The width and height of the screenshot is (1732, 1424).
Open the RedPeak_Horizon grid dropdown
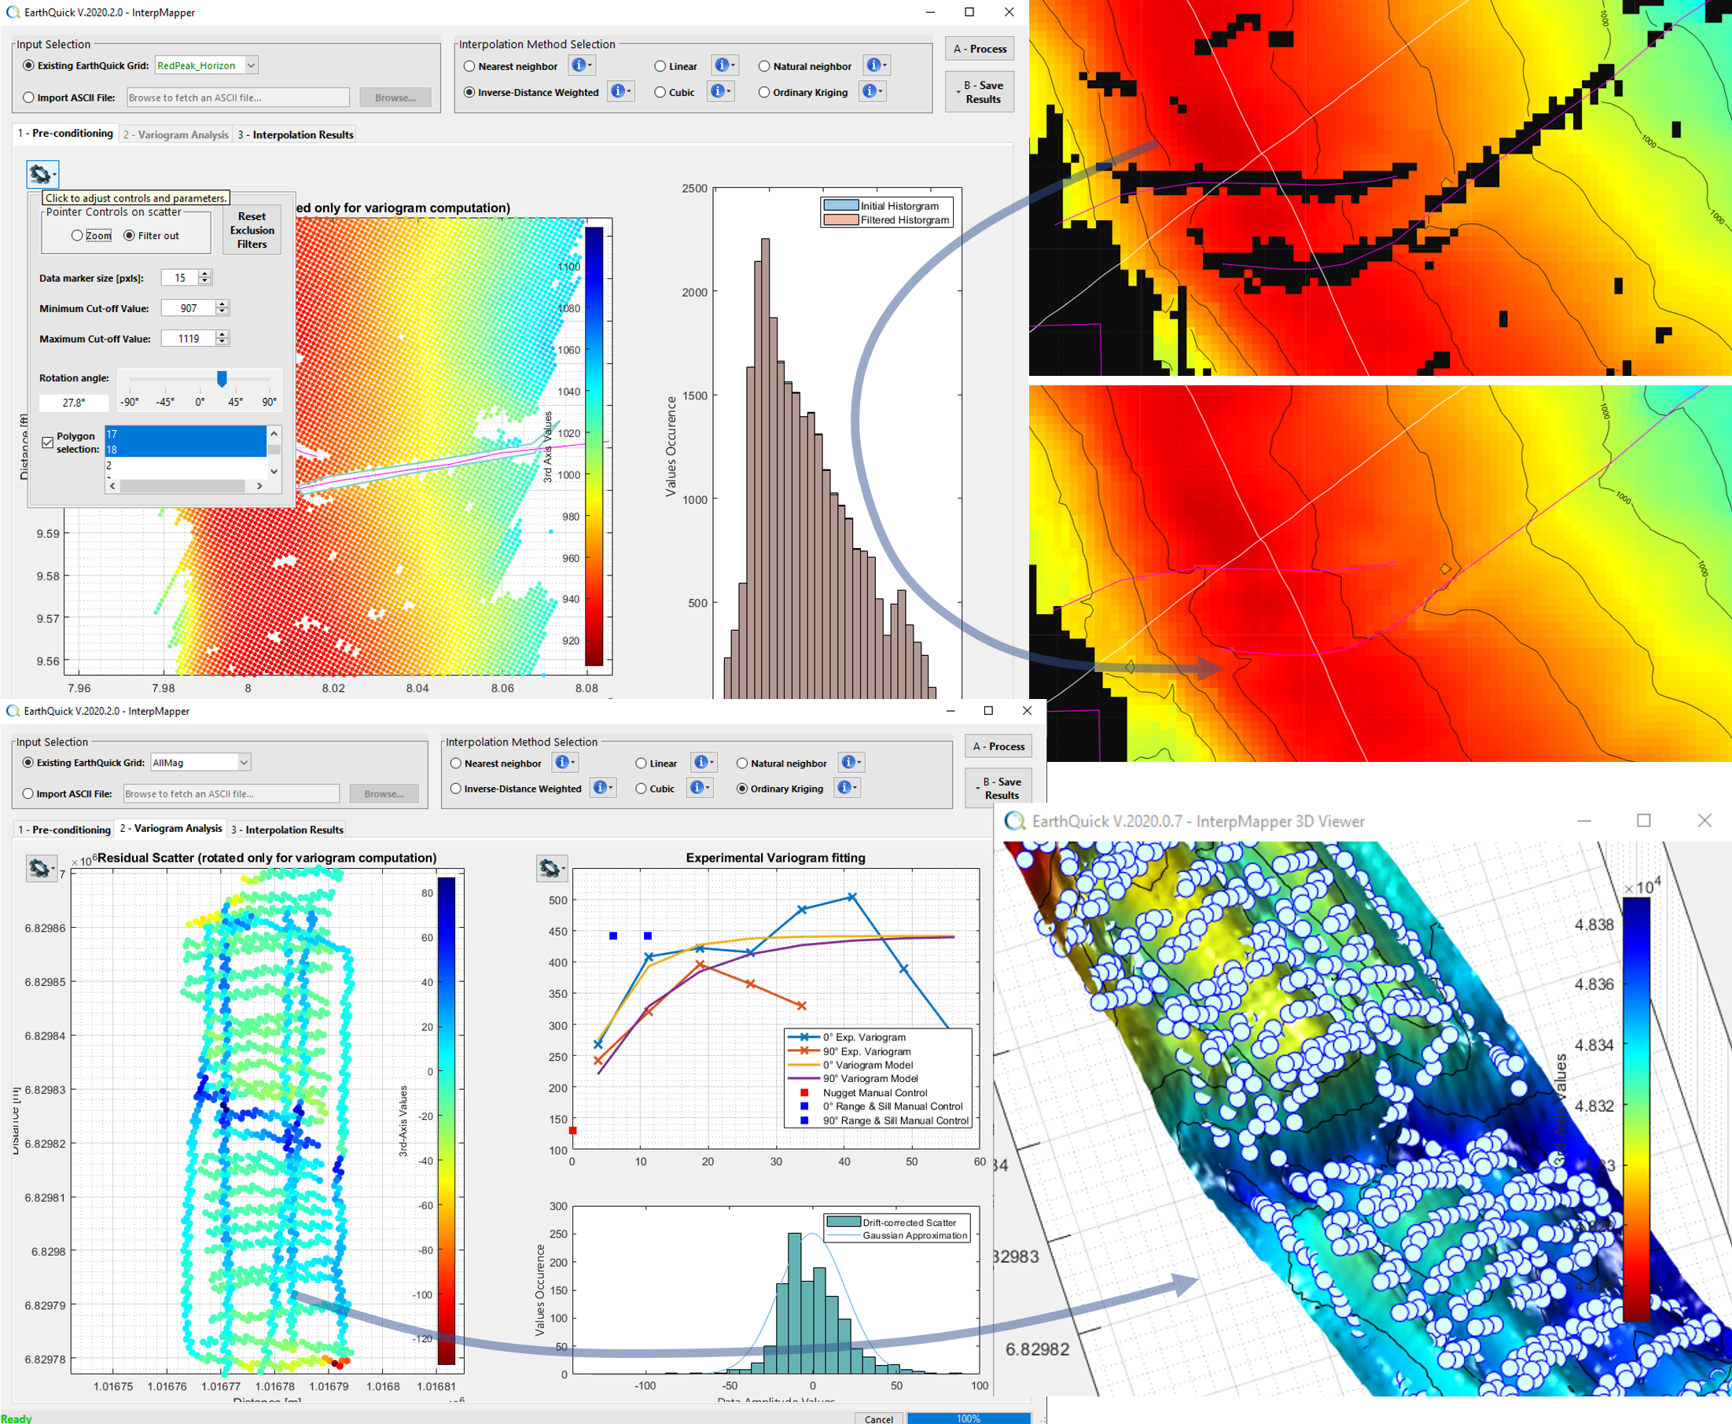pos(252,64)
